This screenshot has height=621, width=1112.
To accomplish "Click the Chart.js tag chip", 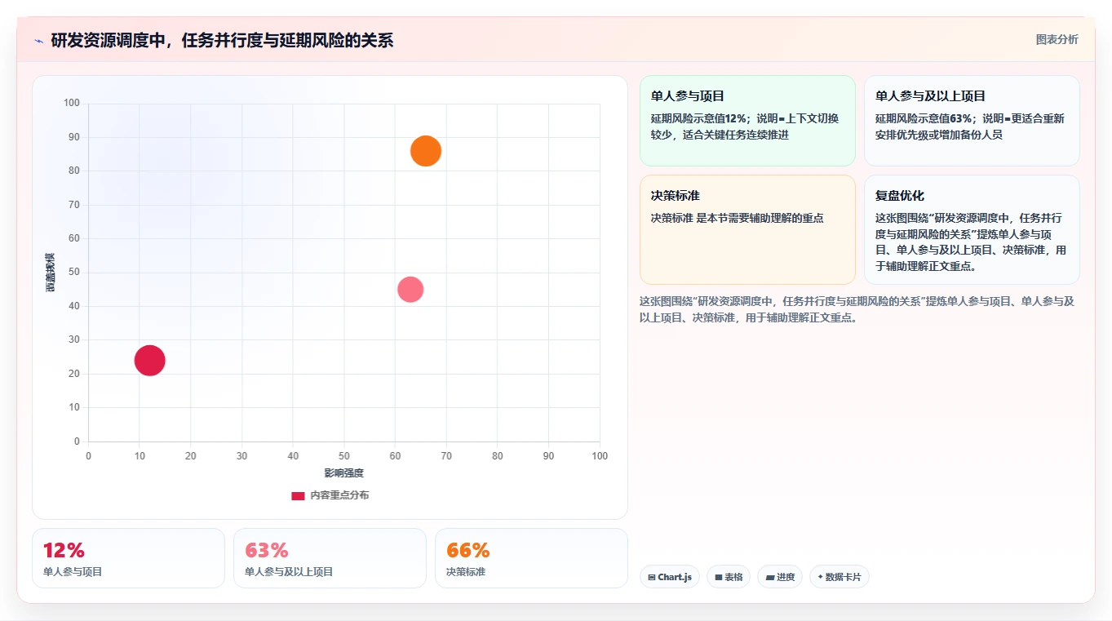I will pos(670,577).
